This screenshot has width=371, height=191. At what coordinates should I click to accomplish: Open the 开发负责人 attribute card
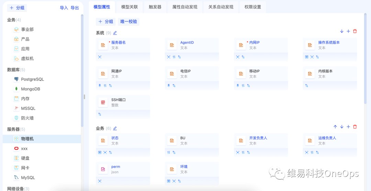261,145
